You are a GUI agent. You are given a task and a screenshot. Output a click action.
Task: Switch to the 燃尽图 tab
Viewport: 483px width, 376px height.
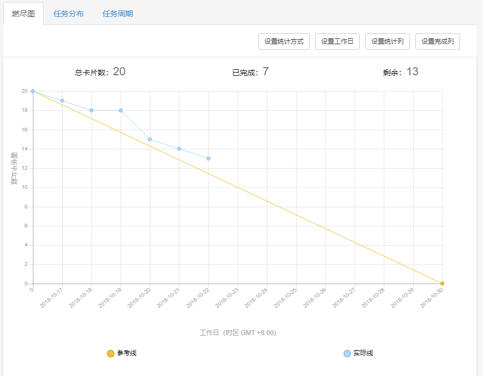coord(23,14)
